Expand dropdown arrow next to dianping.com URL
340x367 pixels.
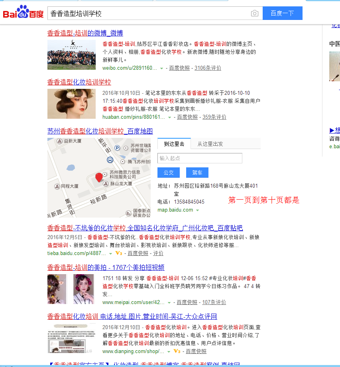point(169,352)
